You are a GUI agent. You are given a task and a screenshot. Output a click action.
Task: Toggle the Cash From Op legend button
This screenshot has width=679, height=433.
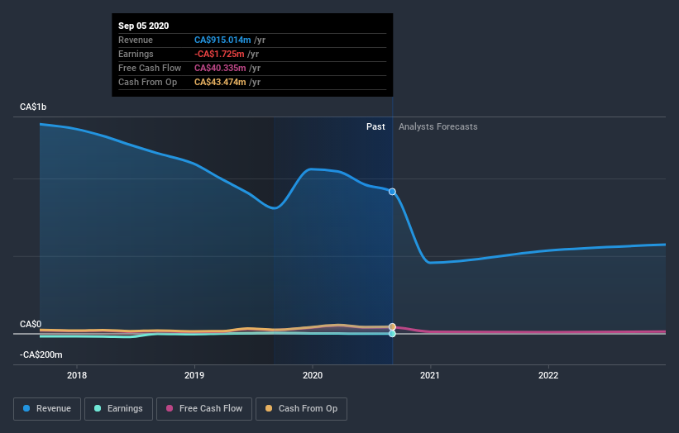(301, 409)
